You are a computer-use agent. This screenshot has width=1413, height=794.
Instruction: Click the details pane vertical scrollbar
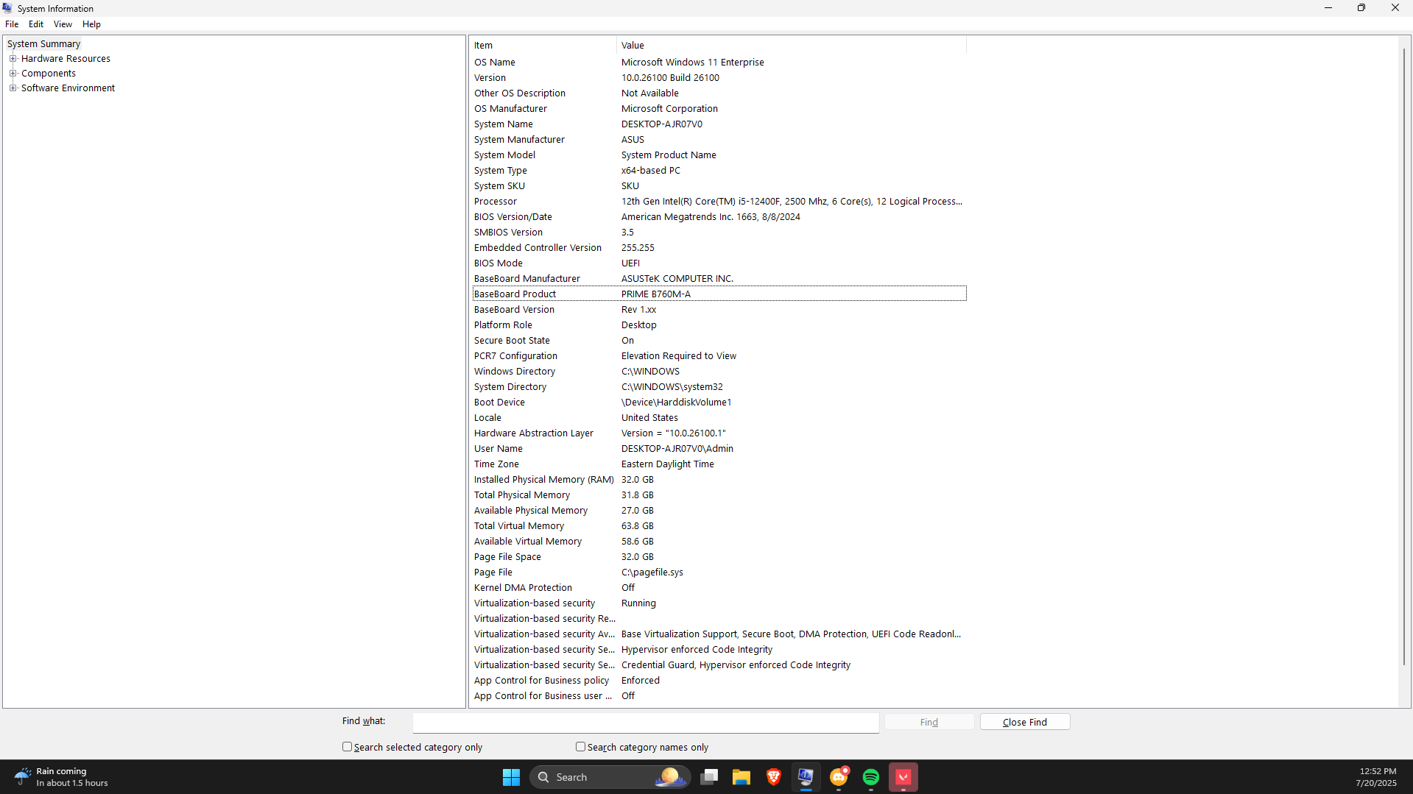point(1404,357)
